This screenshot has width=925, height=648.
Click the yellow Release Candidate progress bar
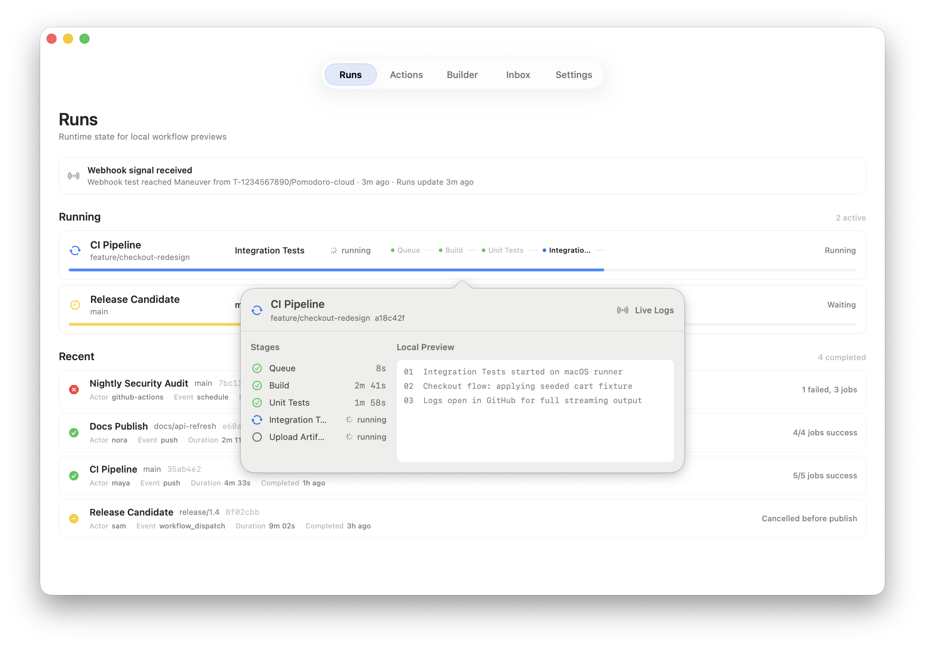click(155, 324)
